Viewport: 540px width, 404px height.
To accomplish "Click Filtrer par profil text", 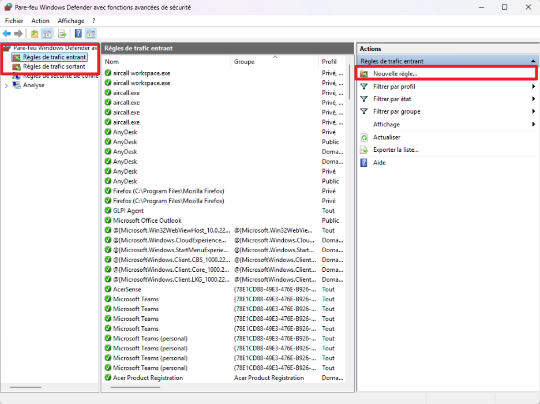I will pos(394,87).
